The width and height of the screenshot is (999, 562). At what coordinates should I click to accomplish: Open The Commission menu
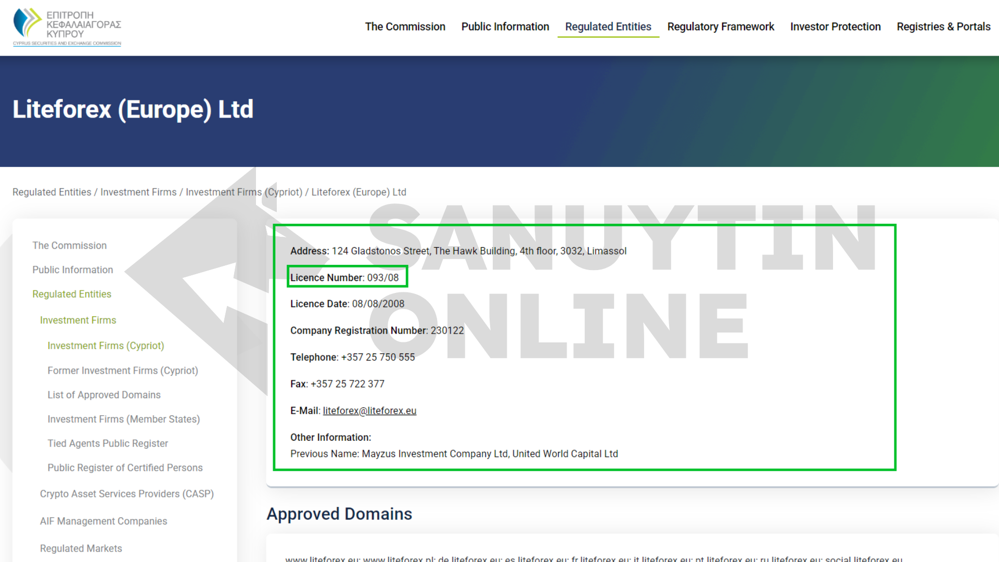pos(406,27)
